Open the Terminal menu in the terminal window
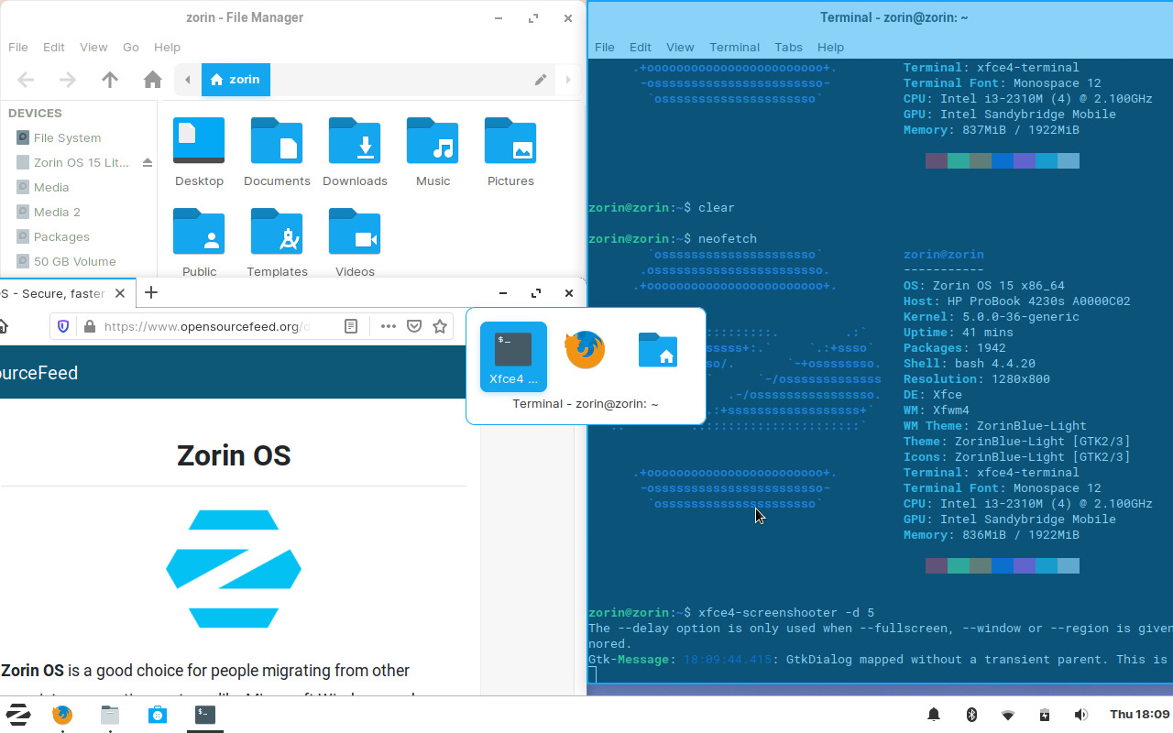The height and width of the screenshot is (733, 1173). coord(734,47)
